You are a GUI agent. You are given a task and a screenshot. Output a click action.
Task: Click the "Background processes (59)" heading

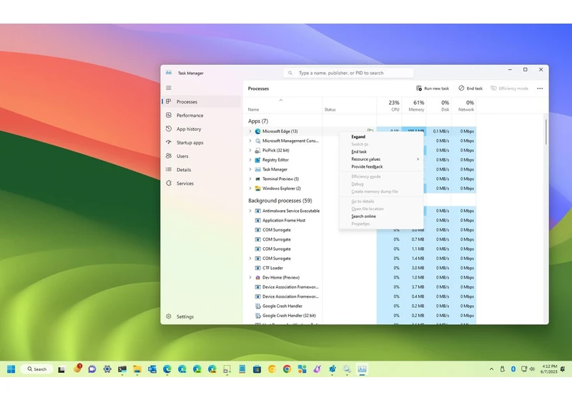[280, 201]
